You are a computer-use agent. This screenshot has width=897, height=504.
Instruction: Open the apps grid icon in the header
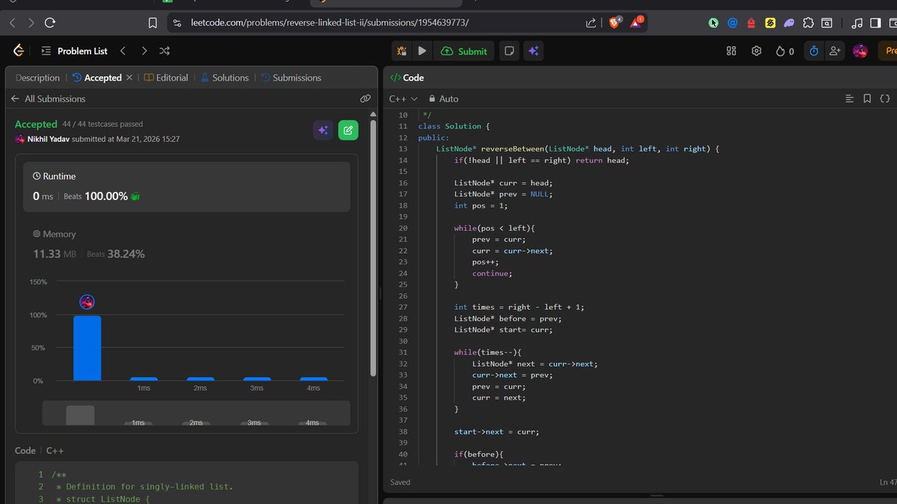tap(731, 50)
